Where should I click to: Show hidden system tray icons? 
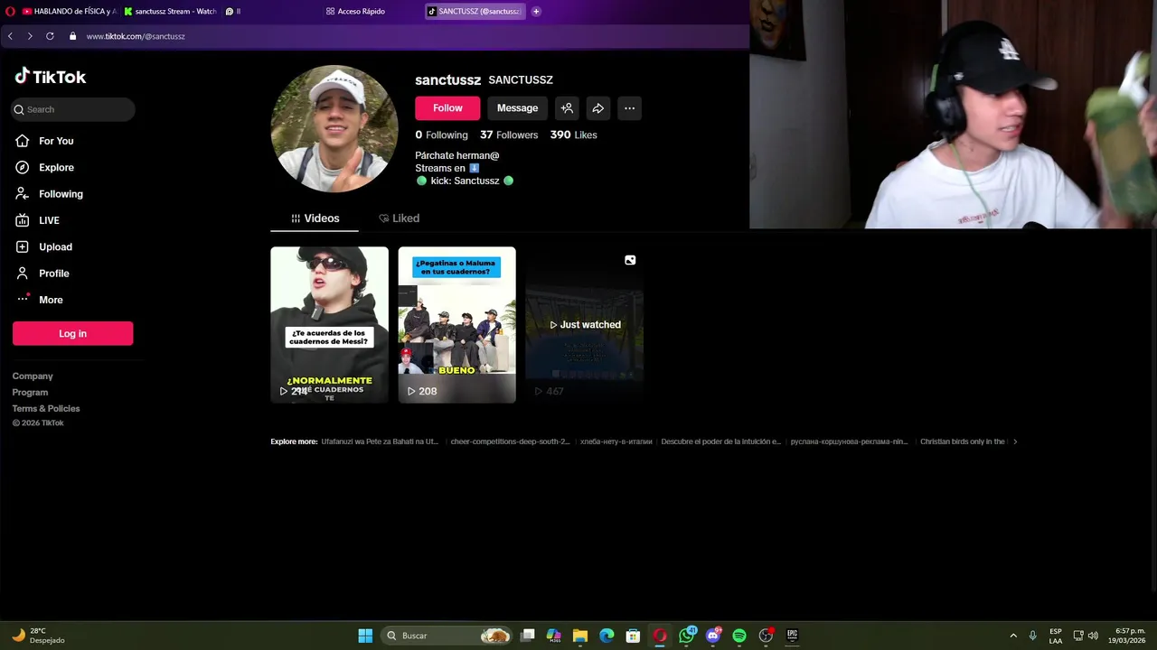coord(1013,636)
